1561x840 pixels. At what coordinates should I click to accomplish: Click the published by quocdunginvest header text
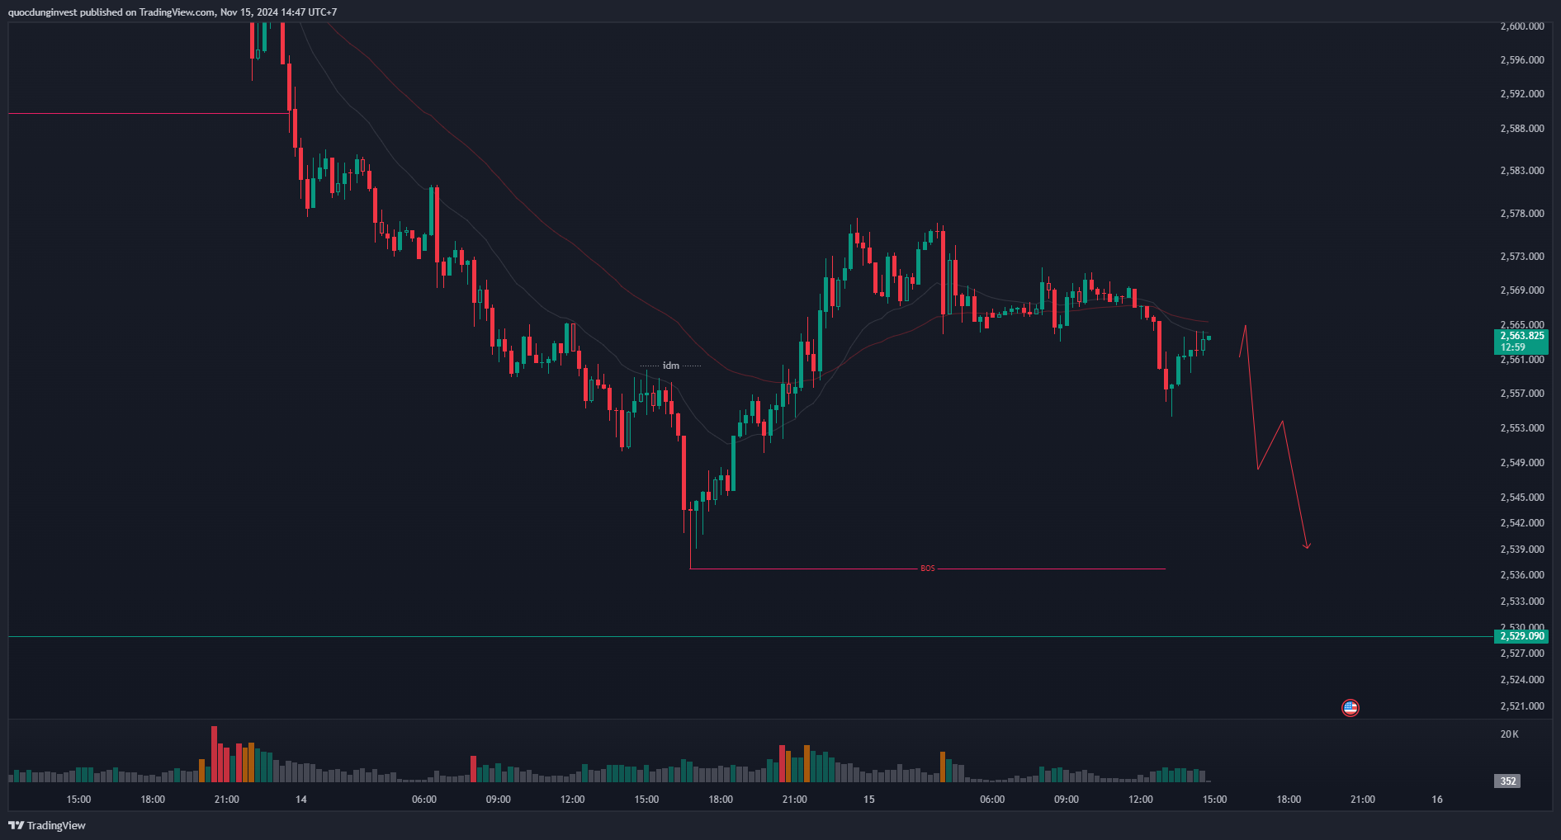173,12
